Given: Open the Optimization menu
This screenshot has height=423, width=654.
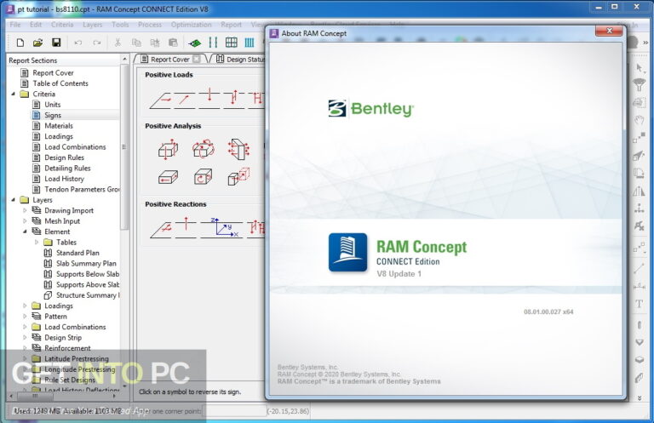Looking at the screenshot, I should 191,25.
